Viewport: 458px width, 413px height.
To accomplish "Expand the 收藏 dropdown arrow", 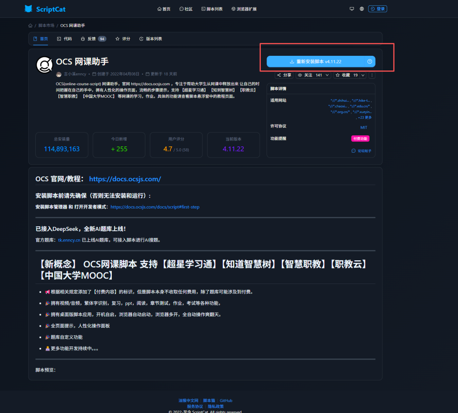I will tap(363, 75).
